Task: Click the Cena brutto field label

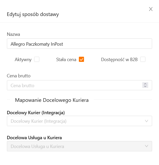Action: [x=19, y=76]
